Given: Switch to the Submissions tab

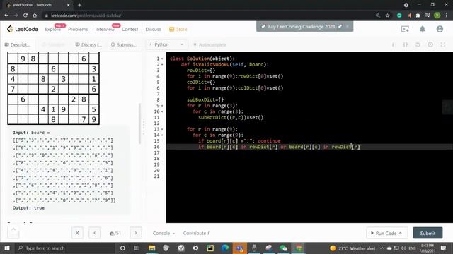Looking at the screenshot, I should pyautogui.click(x=124, y=44).
